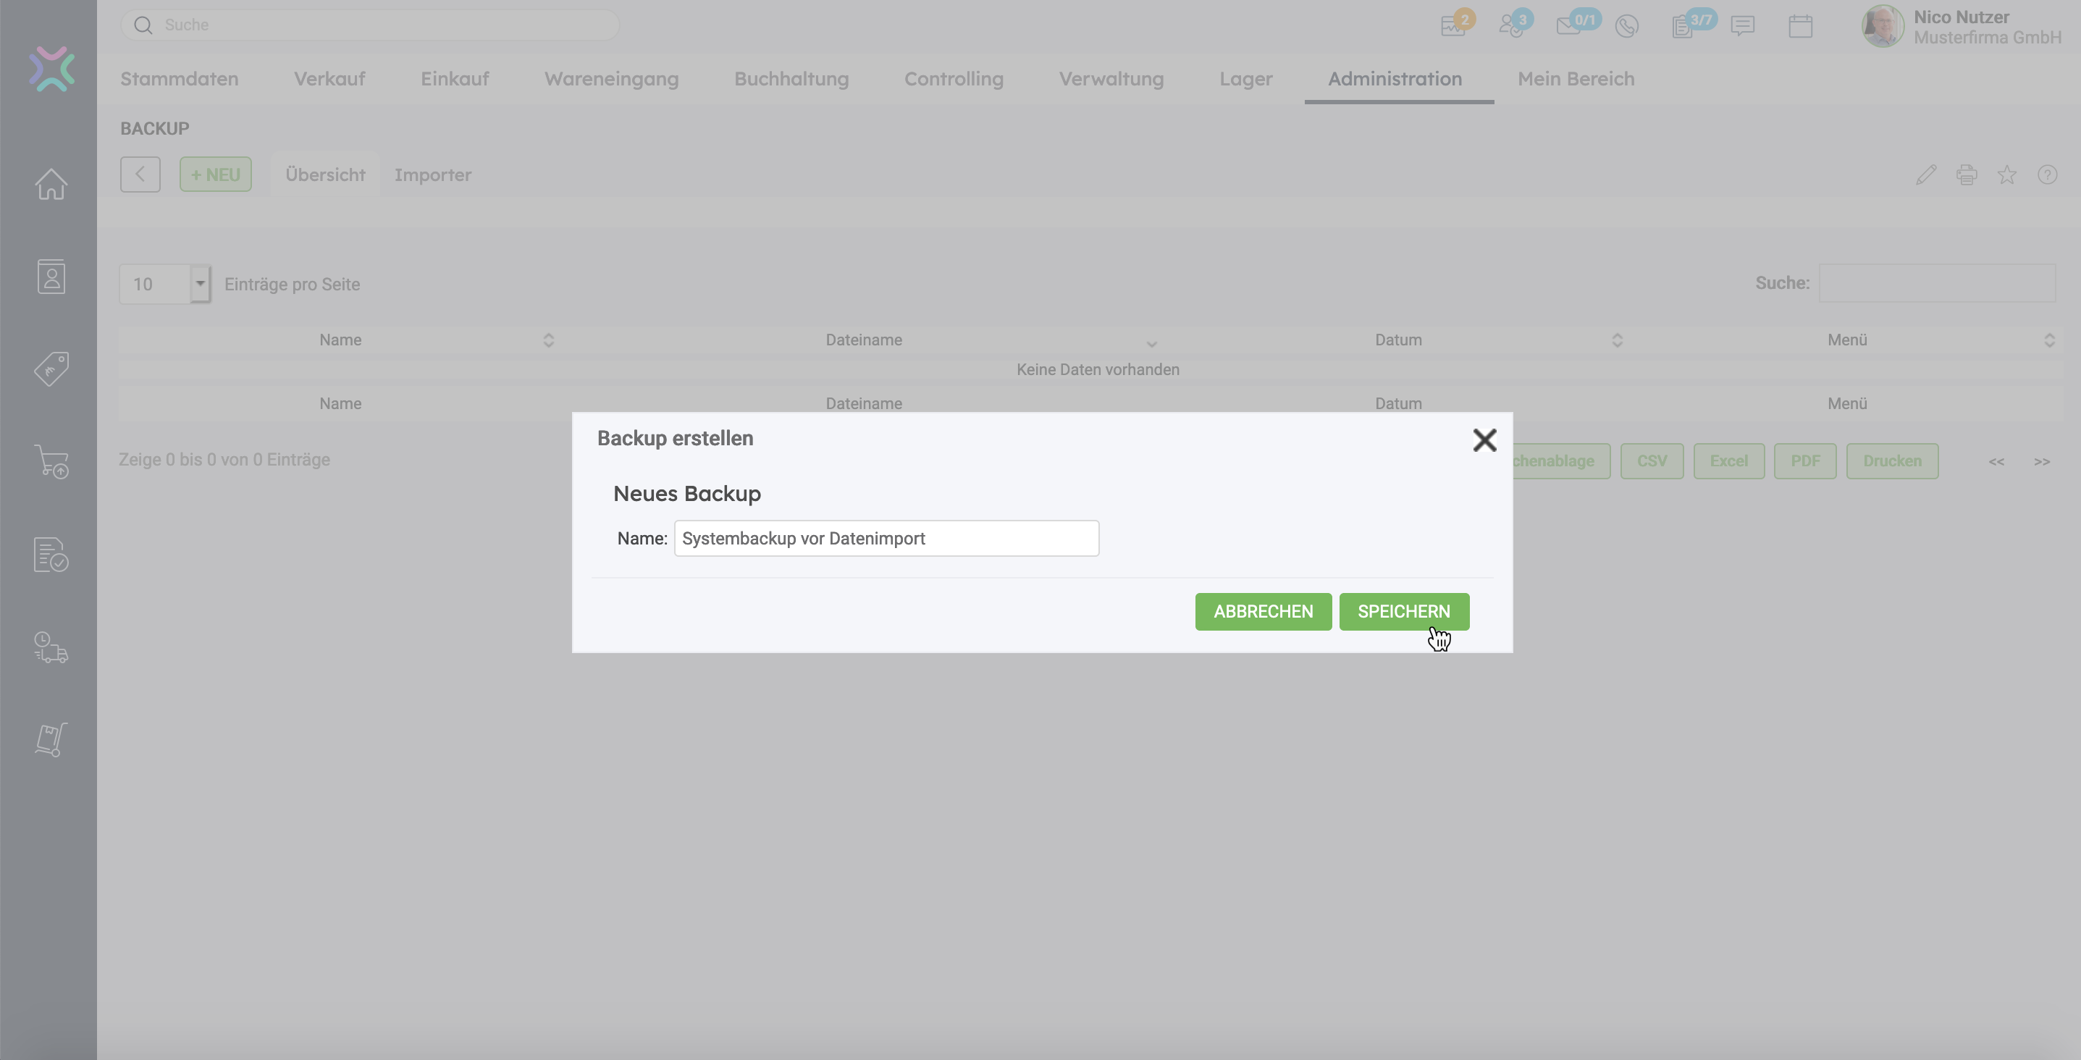The height and width of the screenshot is (1060, 2081).
Task: Open the shopping cart sidebar icon
Action: click(51, 462)
